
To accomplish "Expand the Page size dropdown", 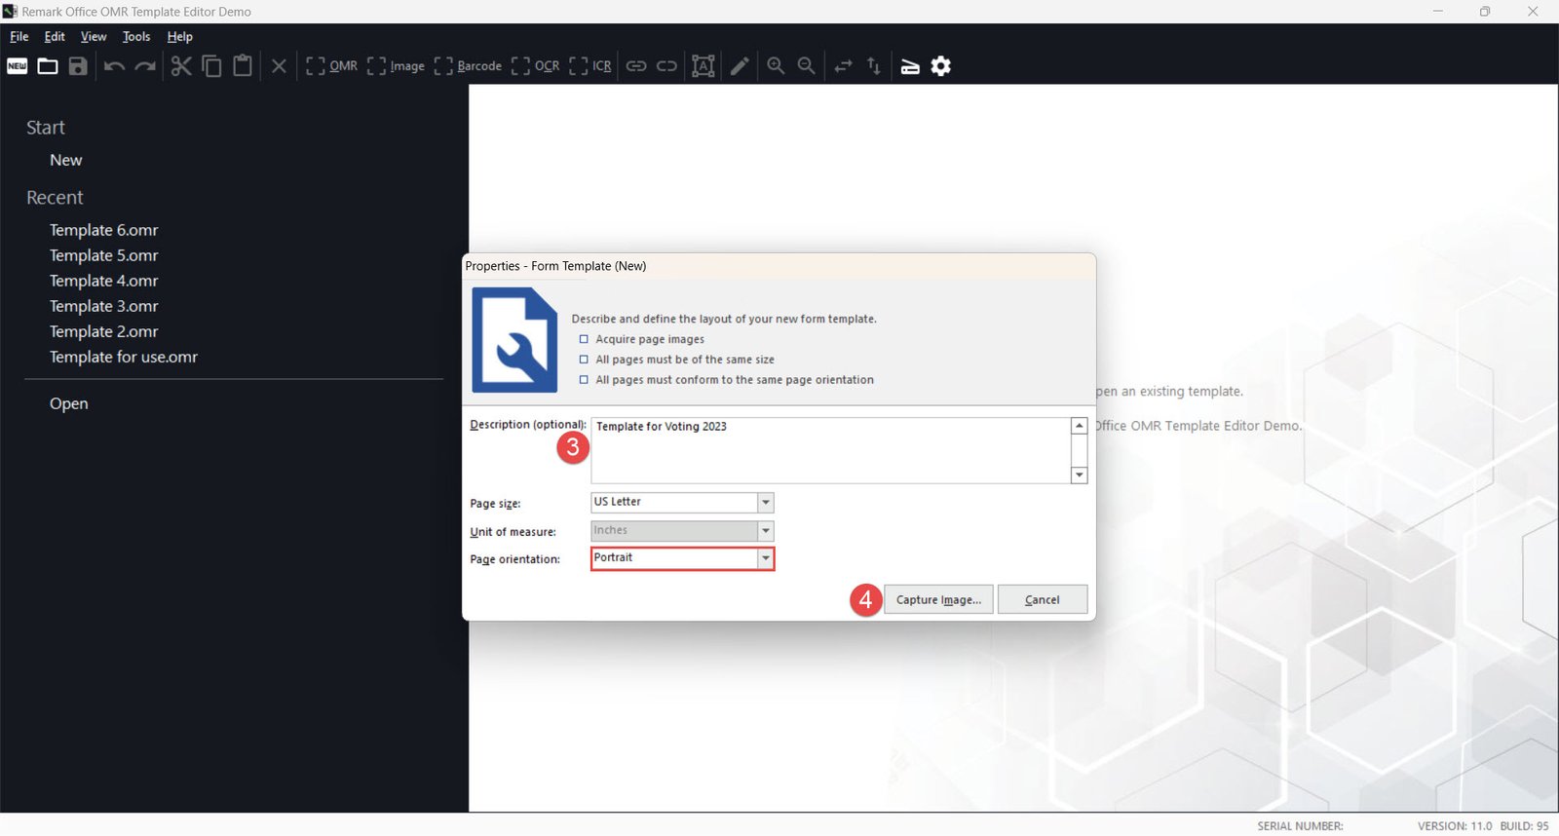I will pyautogui.click(x=766, y=503).
